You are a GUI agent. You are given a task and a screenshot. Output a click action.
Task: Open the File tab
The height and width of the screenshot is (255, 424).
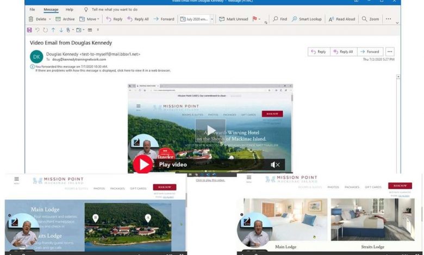tap(32, 9)
